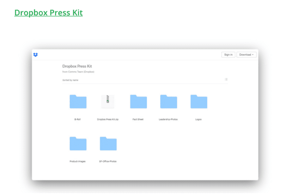292x195 pixels.
Task: Click the Dropbox Press Kit.zip file name
Action: (x=108, y=119)
